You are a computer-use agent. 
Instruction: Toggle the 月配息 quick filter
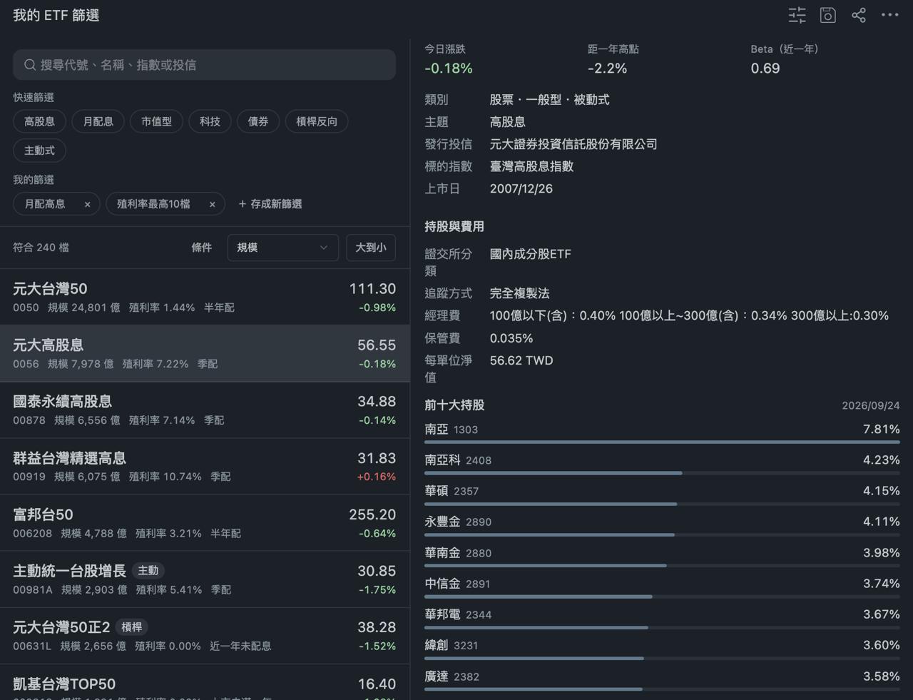pos(98,121)
